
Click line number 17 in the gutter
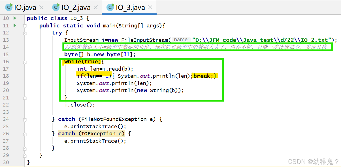pos(6,69)
